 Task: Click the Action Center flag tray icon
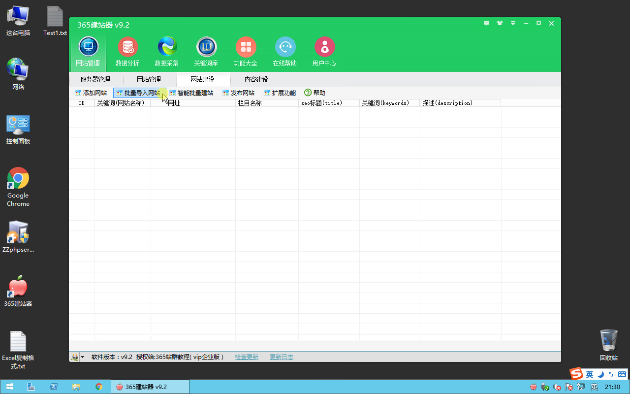point(568,387)
